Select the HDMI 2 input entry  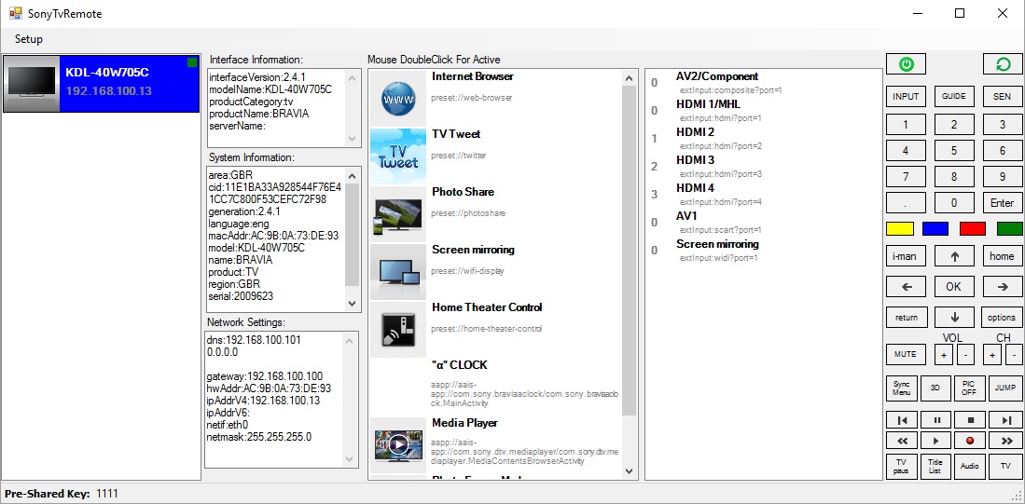696,132
